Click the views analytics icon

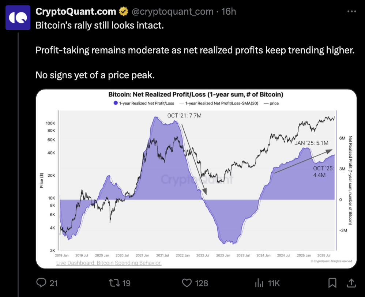[x=259, y=283]
